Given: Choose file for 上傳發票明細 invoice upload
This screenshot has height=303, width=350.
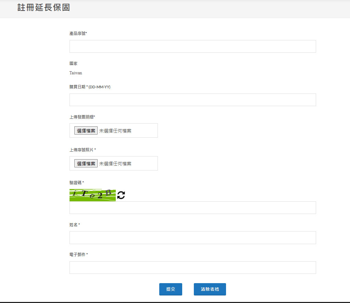Looking at the screenshot, I should point(86,130).
